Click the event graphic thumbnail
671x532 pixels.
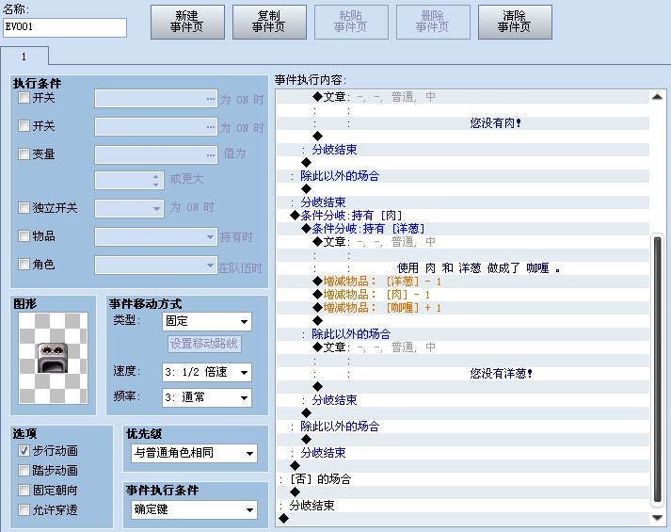[x=53, y=358]
